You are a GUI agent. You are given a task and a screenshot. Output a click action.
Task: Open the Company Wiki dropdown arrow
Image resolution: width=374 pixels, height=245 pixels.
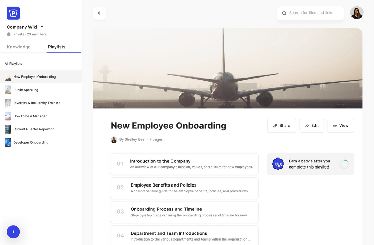[x=41, y=27]
